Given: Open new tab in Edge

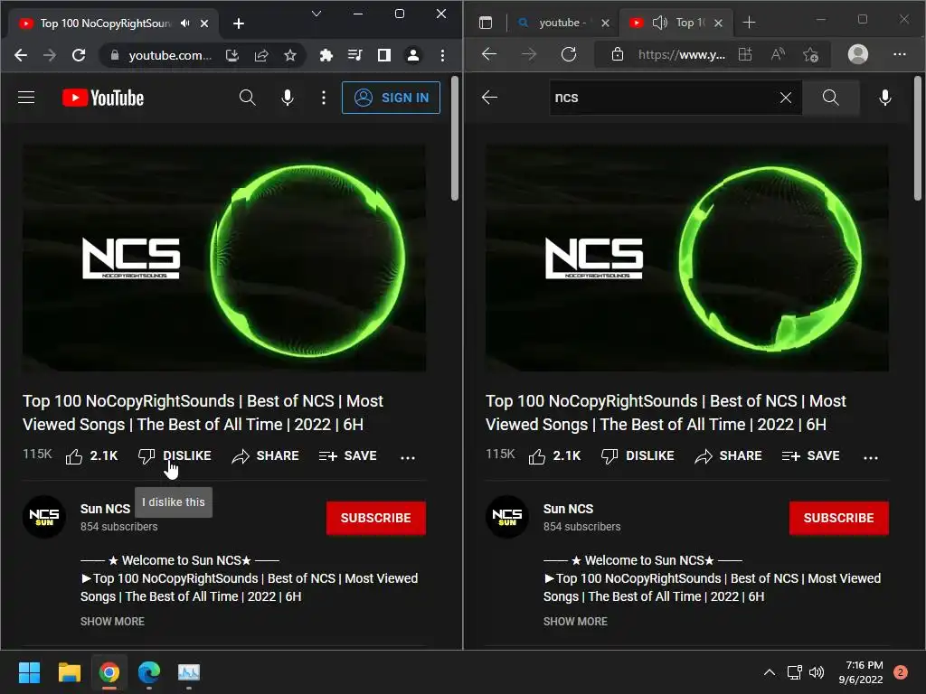Looking at the screenshot, I should point(749,23).
